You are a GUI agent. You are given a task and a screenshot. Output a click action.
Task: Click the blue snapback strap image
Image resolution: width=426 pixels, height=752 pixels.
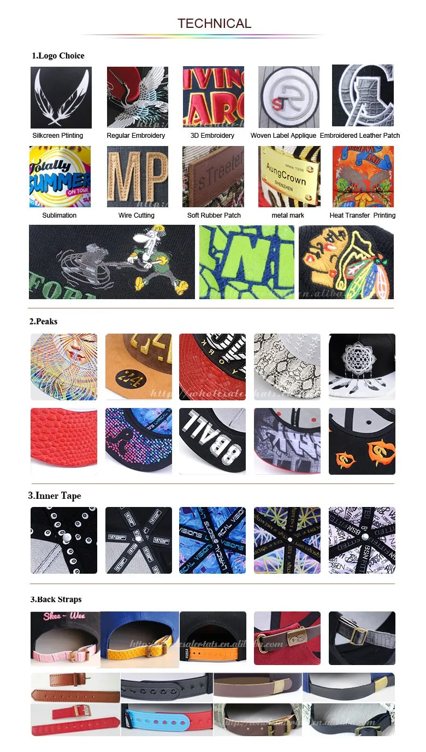pos(166,720)
